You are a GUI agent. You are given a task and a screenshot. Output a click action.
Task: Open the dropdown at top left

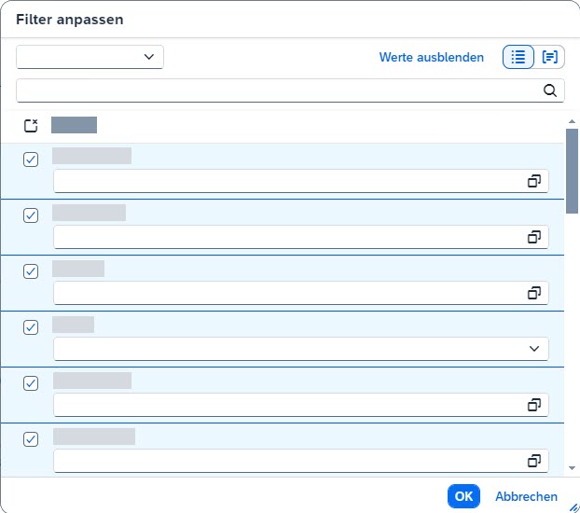(90, 57)
